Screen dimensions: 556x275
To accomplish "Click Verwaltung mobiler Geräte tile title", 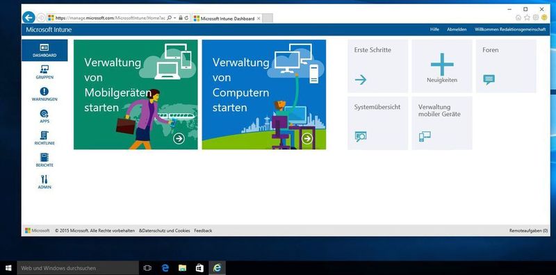I will click(x=439, y=110).
